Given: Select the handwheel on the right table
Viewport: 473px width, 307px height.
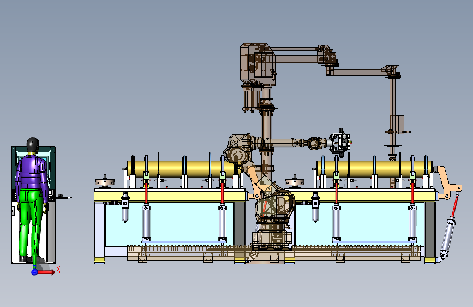Looking at the screenshot, I should click(x=295, y=181).
